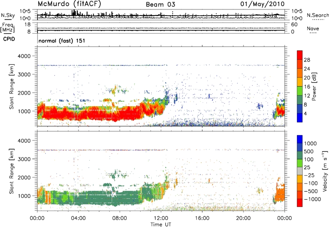Click the 16:00 time axis tick
The image size is (329, 227).
click(x=202, y=218)
